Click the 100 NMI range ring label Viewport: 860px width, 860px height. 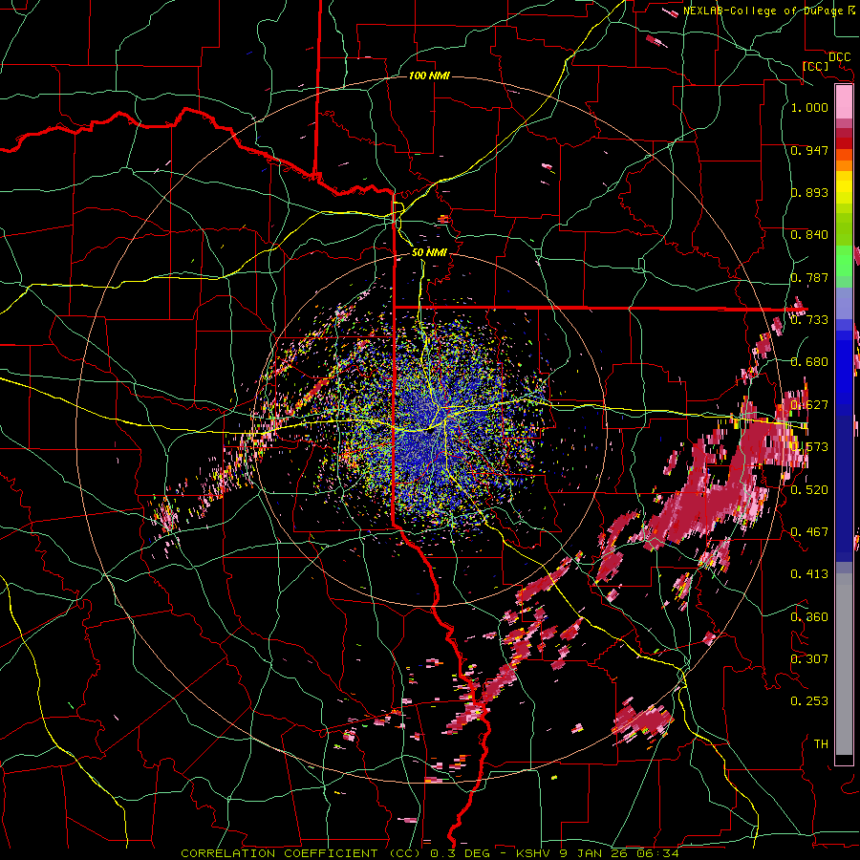tap(429, 75)
